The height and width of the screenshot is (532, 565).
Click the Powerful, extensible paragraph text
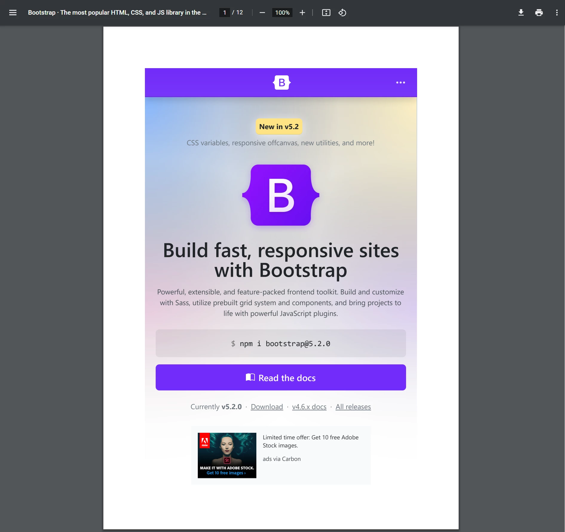(281, 303)
